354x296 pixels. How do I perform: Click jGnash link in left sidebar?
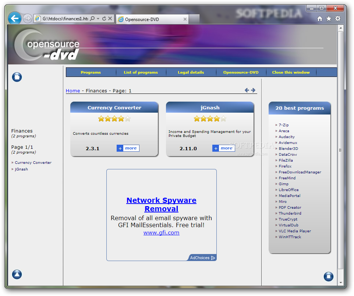[21, 169]
